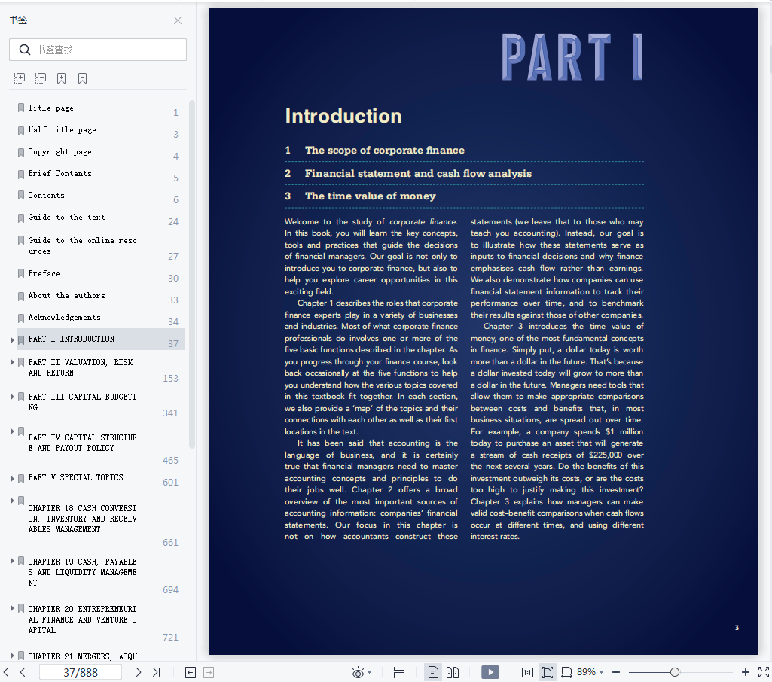Click the fit-height page break icon
The width and height of the screenshot is (772, 682).
[398, 673]
